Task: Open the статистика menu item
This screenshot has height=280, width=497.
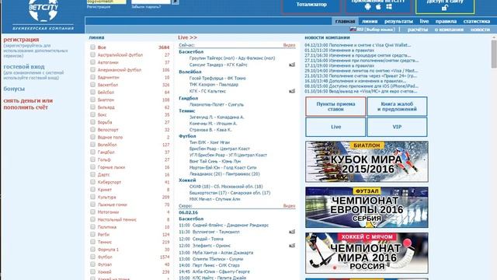Action: tap(477, 21)
